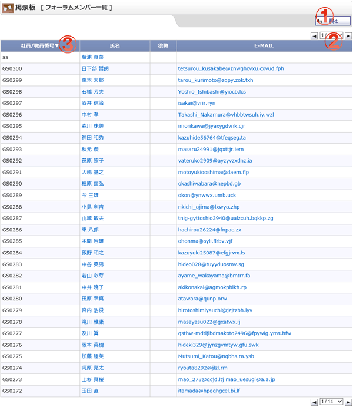Click bottom next page arrow
This screenshot has height=407, width=353.
tap(348, 402)
